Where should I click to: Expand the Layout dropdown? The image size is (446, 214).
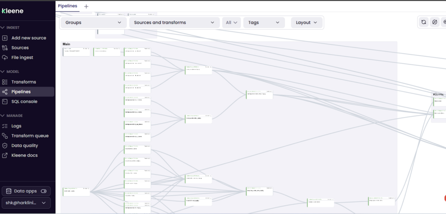[307, 23]
